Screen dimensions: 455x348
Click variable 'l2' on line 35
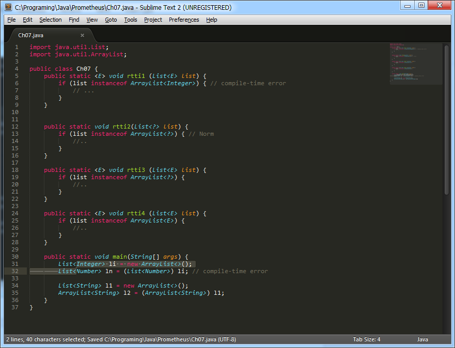click(127, 293)
